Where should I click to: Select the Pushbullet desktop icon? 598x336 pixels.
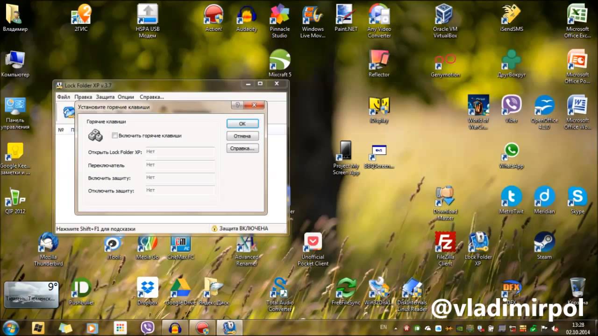click(81, 292)
